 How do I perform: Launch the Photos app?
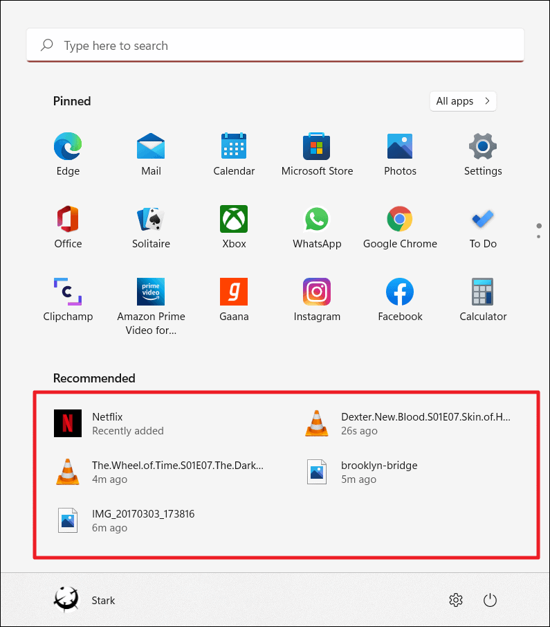click(400, 154)
